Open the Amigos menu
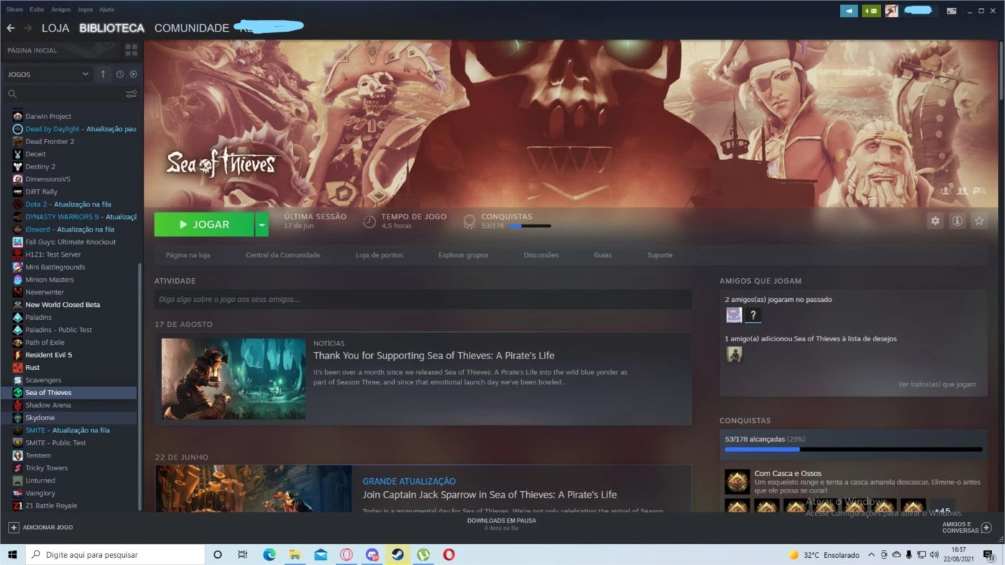The width and height of the screenshot is (1005, 565). coord(61,10)
